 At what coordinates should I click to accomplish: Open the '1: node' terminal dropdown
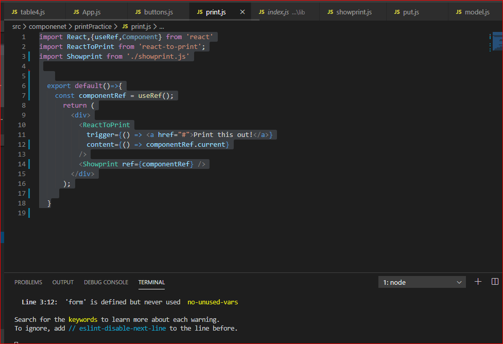point(422,282)
